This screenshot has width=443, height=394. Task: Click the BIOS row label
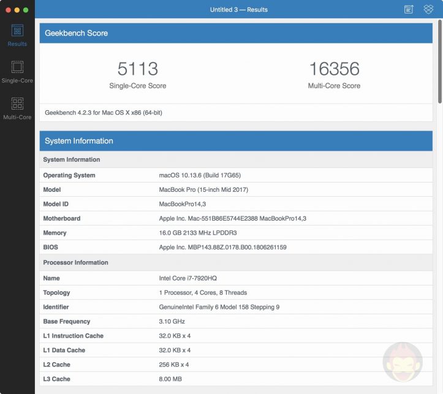tap(50, 247)
